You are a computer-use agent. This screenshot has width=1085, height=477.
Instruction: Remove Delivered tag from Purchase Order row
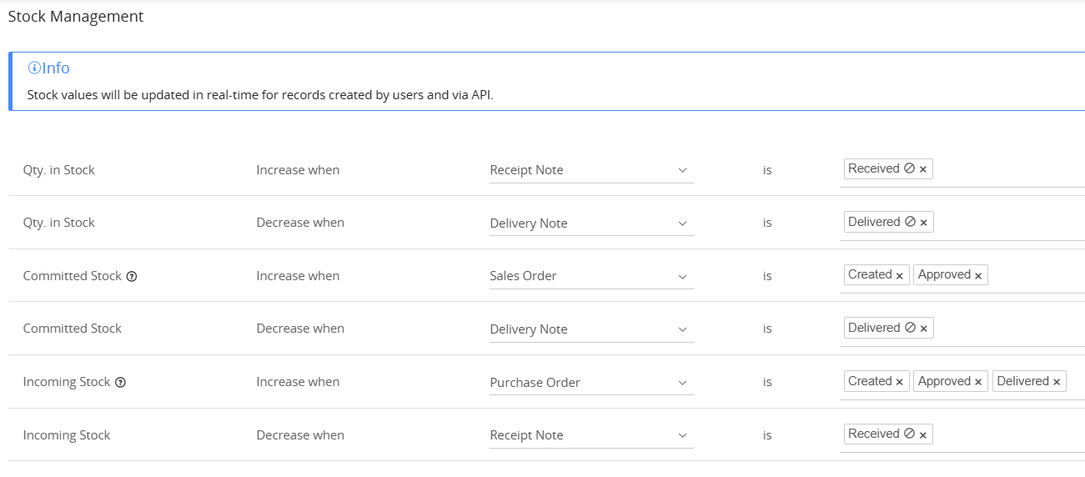pyautogui.click(x=1057, y=382)
